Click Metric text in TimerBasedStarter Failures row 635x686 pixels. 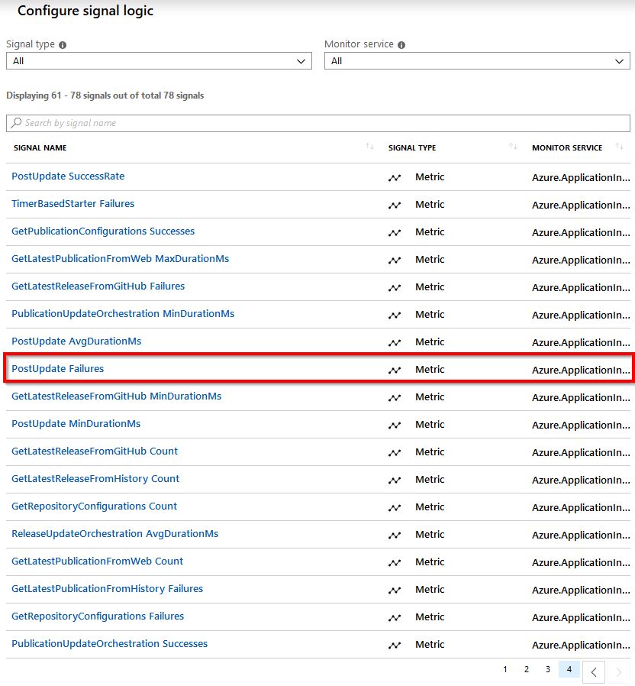pyautogui.click(x=430, y=205)
